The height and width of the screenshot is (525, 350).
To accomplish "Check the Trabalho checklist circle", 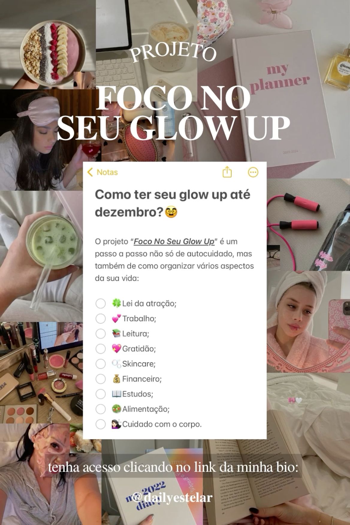I will point(100,319).
